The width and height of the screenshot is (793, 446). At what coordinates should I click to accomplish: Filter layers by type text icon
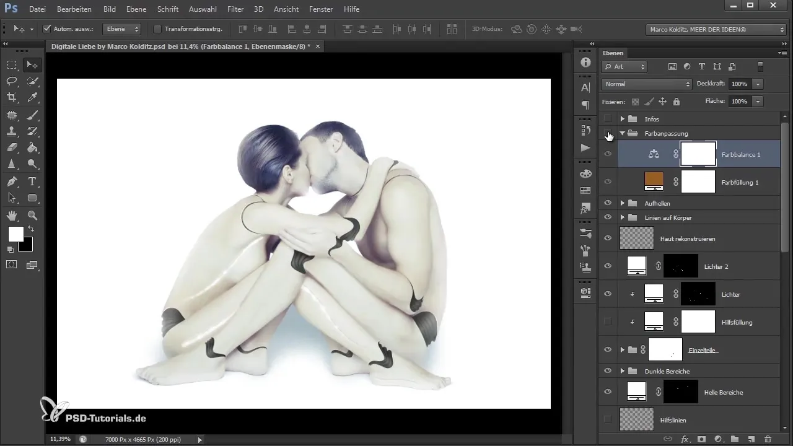pyautogui.click(x=702, y=66)
